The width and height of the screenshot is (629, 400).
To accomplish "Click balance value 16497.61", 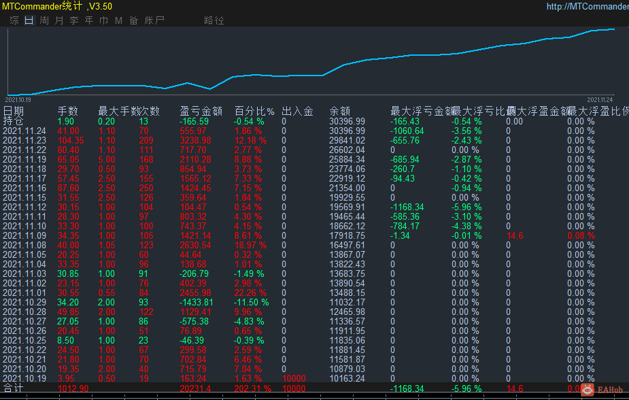I will 347,245.
